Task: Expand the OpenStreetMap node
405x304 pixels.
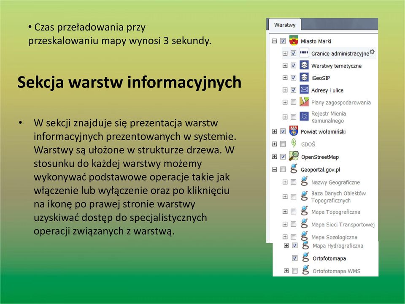Action: (275, 157)
